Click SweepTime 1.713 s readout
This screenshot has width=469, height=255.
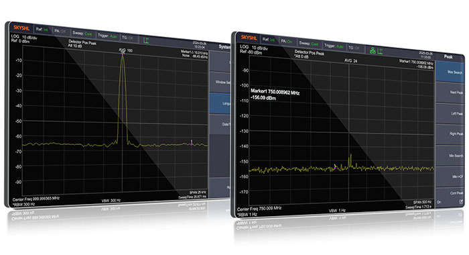(x=418, y=207)
